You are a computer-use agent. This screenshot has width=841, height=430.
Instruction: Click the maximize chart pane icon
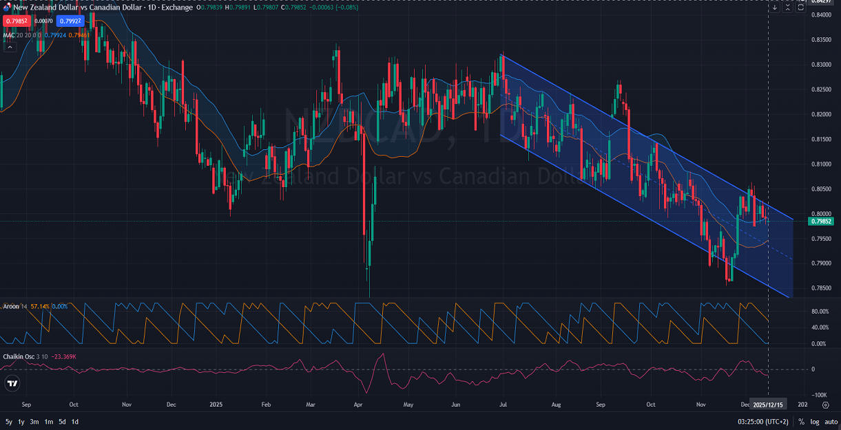pos(800,7)
